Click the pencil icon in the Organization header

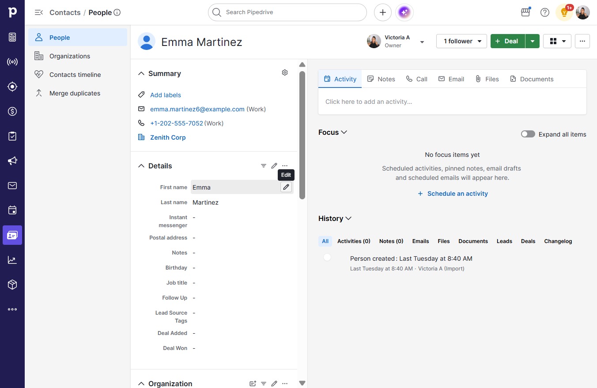pyautogui.click(x=274, y=384)
